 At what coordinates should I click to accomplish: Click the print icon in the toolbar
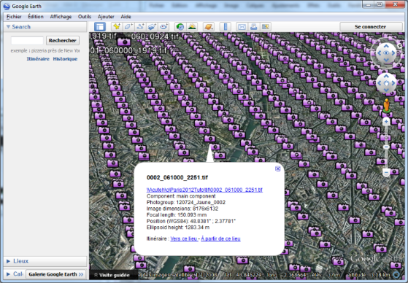point(254,27)
